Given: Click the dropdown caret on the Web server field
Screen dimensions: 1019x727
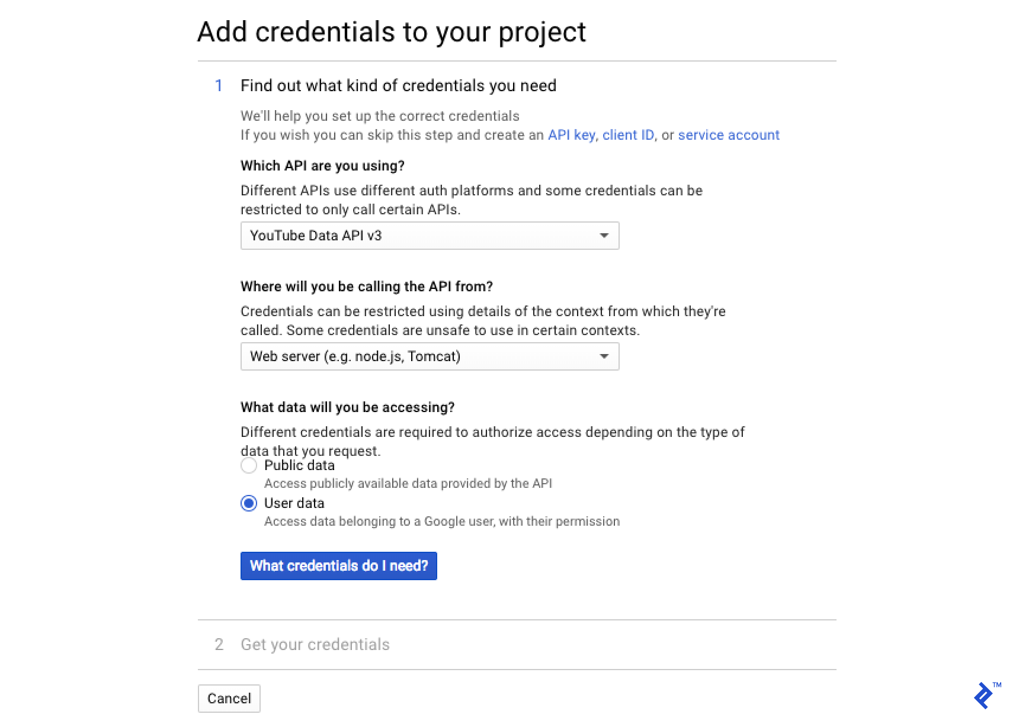Looking at the screenshot, I should coord(604,356).
